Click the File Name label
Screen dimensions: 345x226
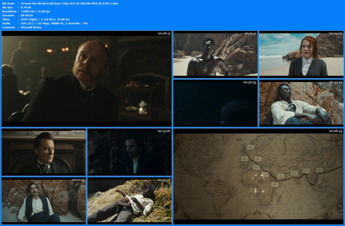8,3
